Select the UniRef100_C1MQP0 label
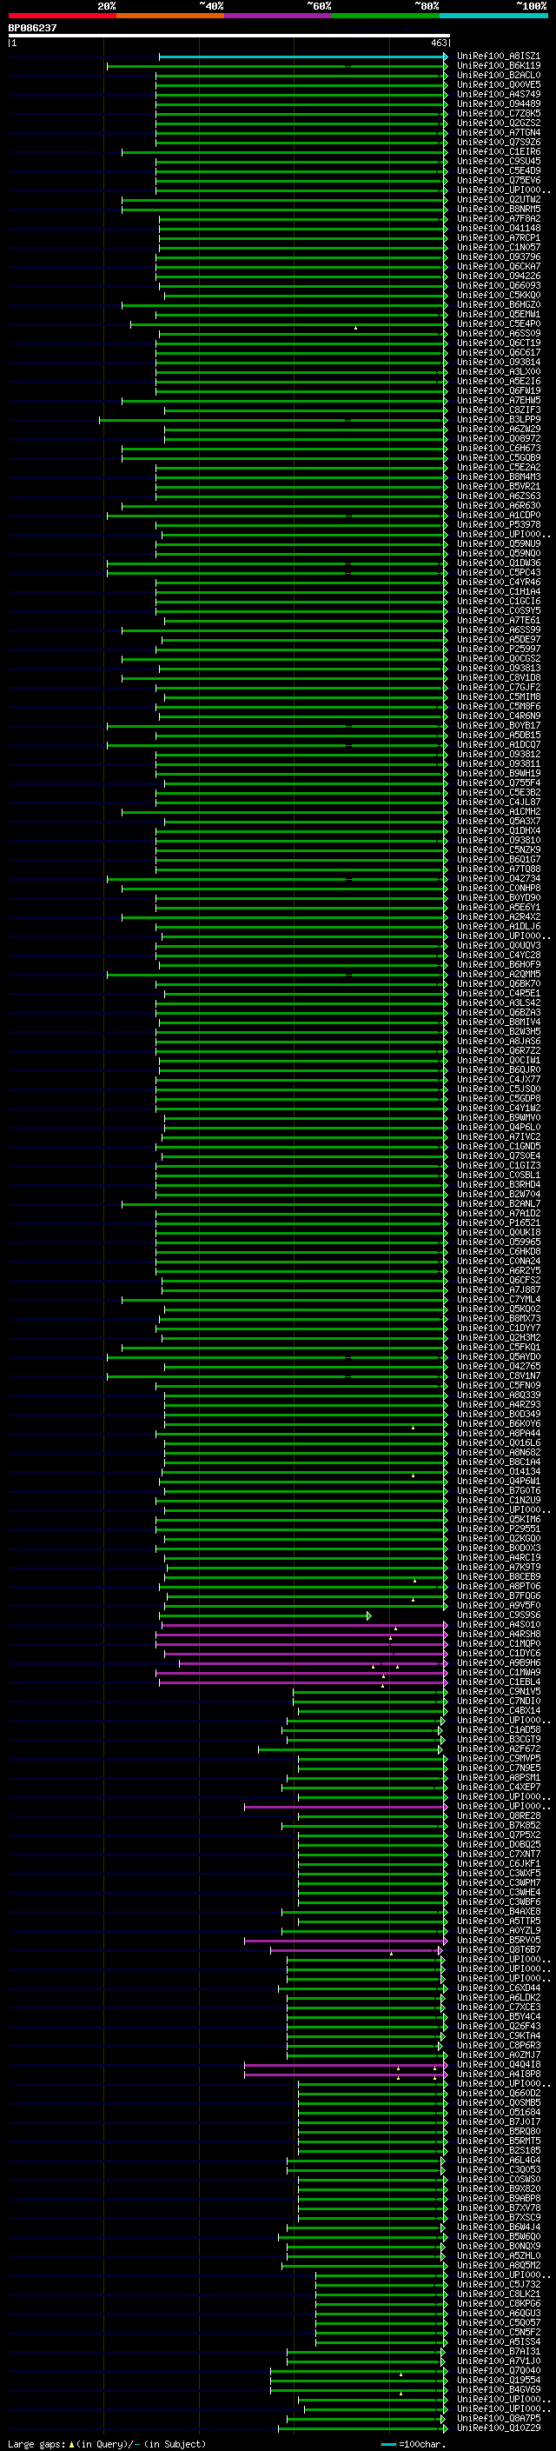 pyautogui.click(x=498, y=1644)
